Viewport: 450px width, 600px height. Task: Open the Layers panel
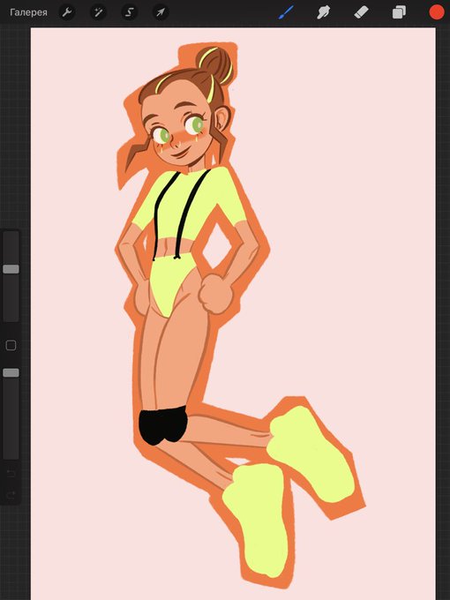click(399, 12)
